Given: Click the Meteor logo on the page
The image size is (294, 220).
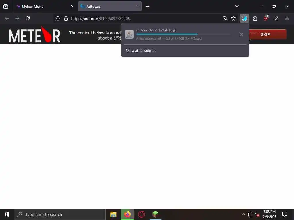Looking at the screenshot, I should (x=34, y=35).
